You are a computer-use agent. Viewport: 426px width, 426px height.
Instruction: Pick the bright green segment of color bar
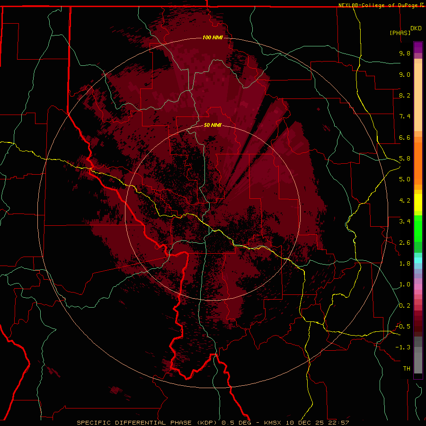point(418,228)
